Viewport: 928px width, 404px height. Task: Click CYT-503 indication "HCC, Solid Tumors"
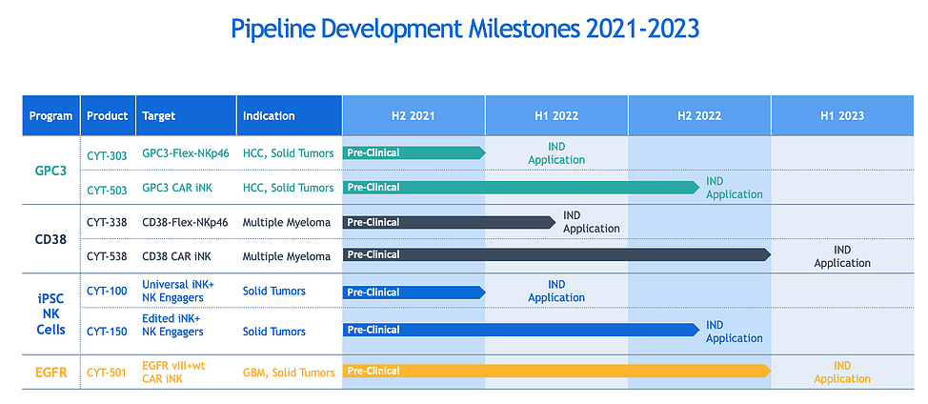[x=289, y=188]
